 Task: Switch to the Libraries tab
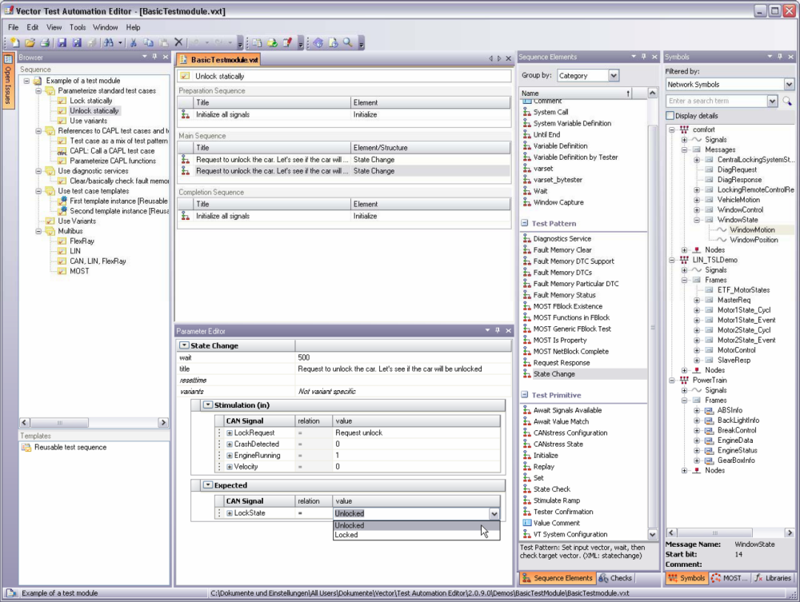pos(773,578)
